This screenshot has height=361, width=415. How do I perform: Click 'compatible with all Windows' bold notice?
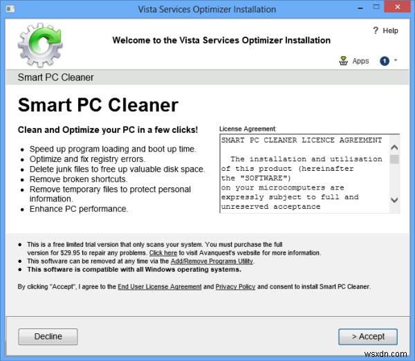coord(134,270)
